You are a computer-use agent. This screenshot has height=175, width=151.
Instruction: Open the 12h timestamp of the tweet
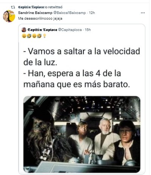[92, 13]
